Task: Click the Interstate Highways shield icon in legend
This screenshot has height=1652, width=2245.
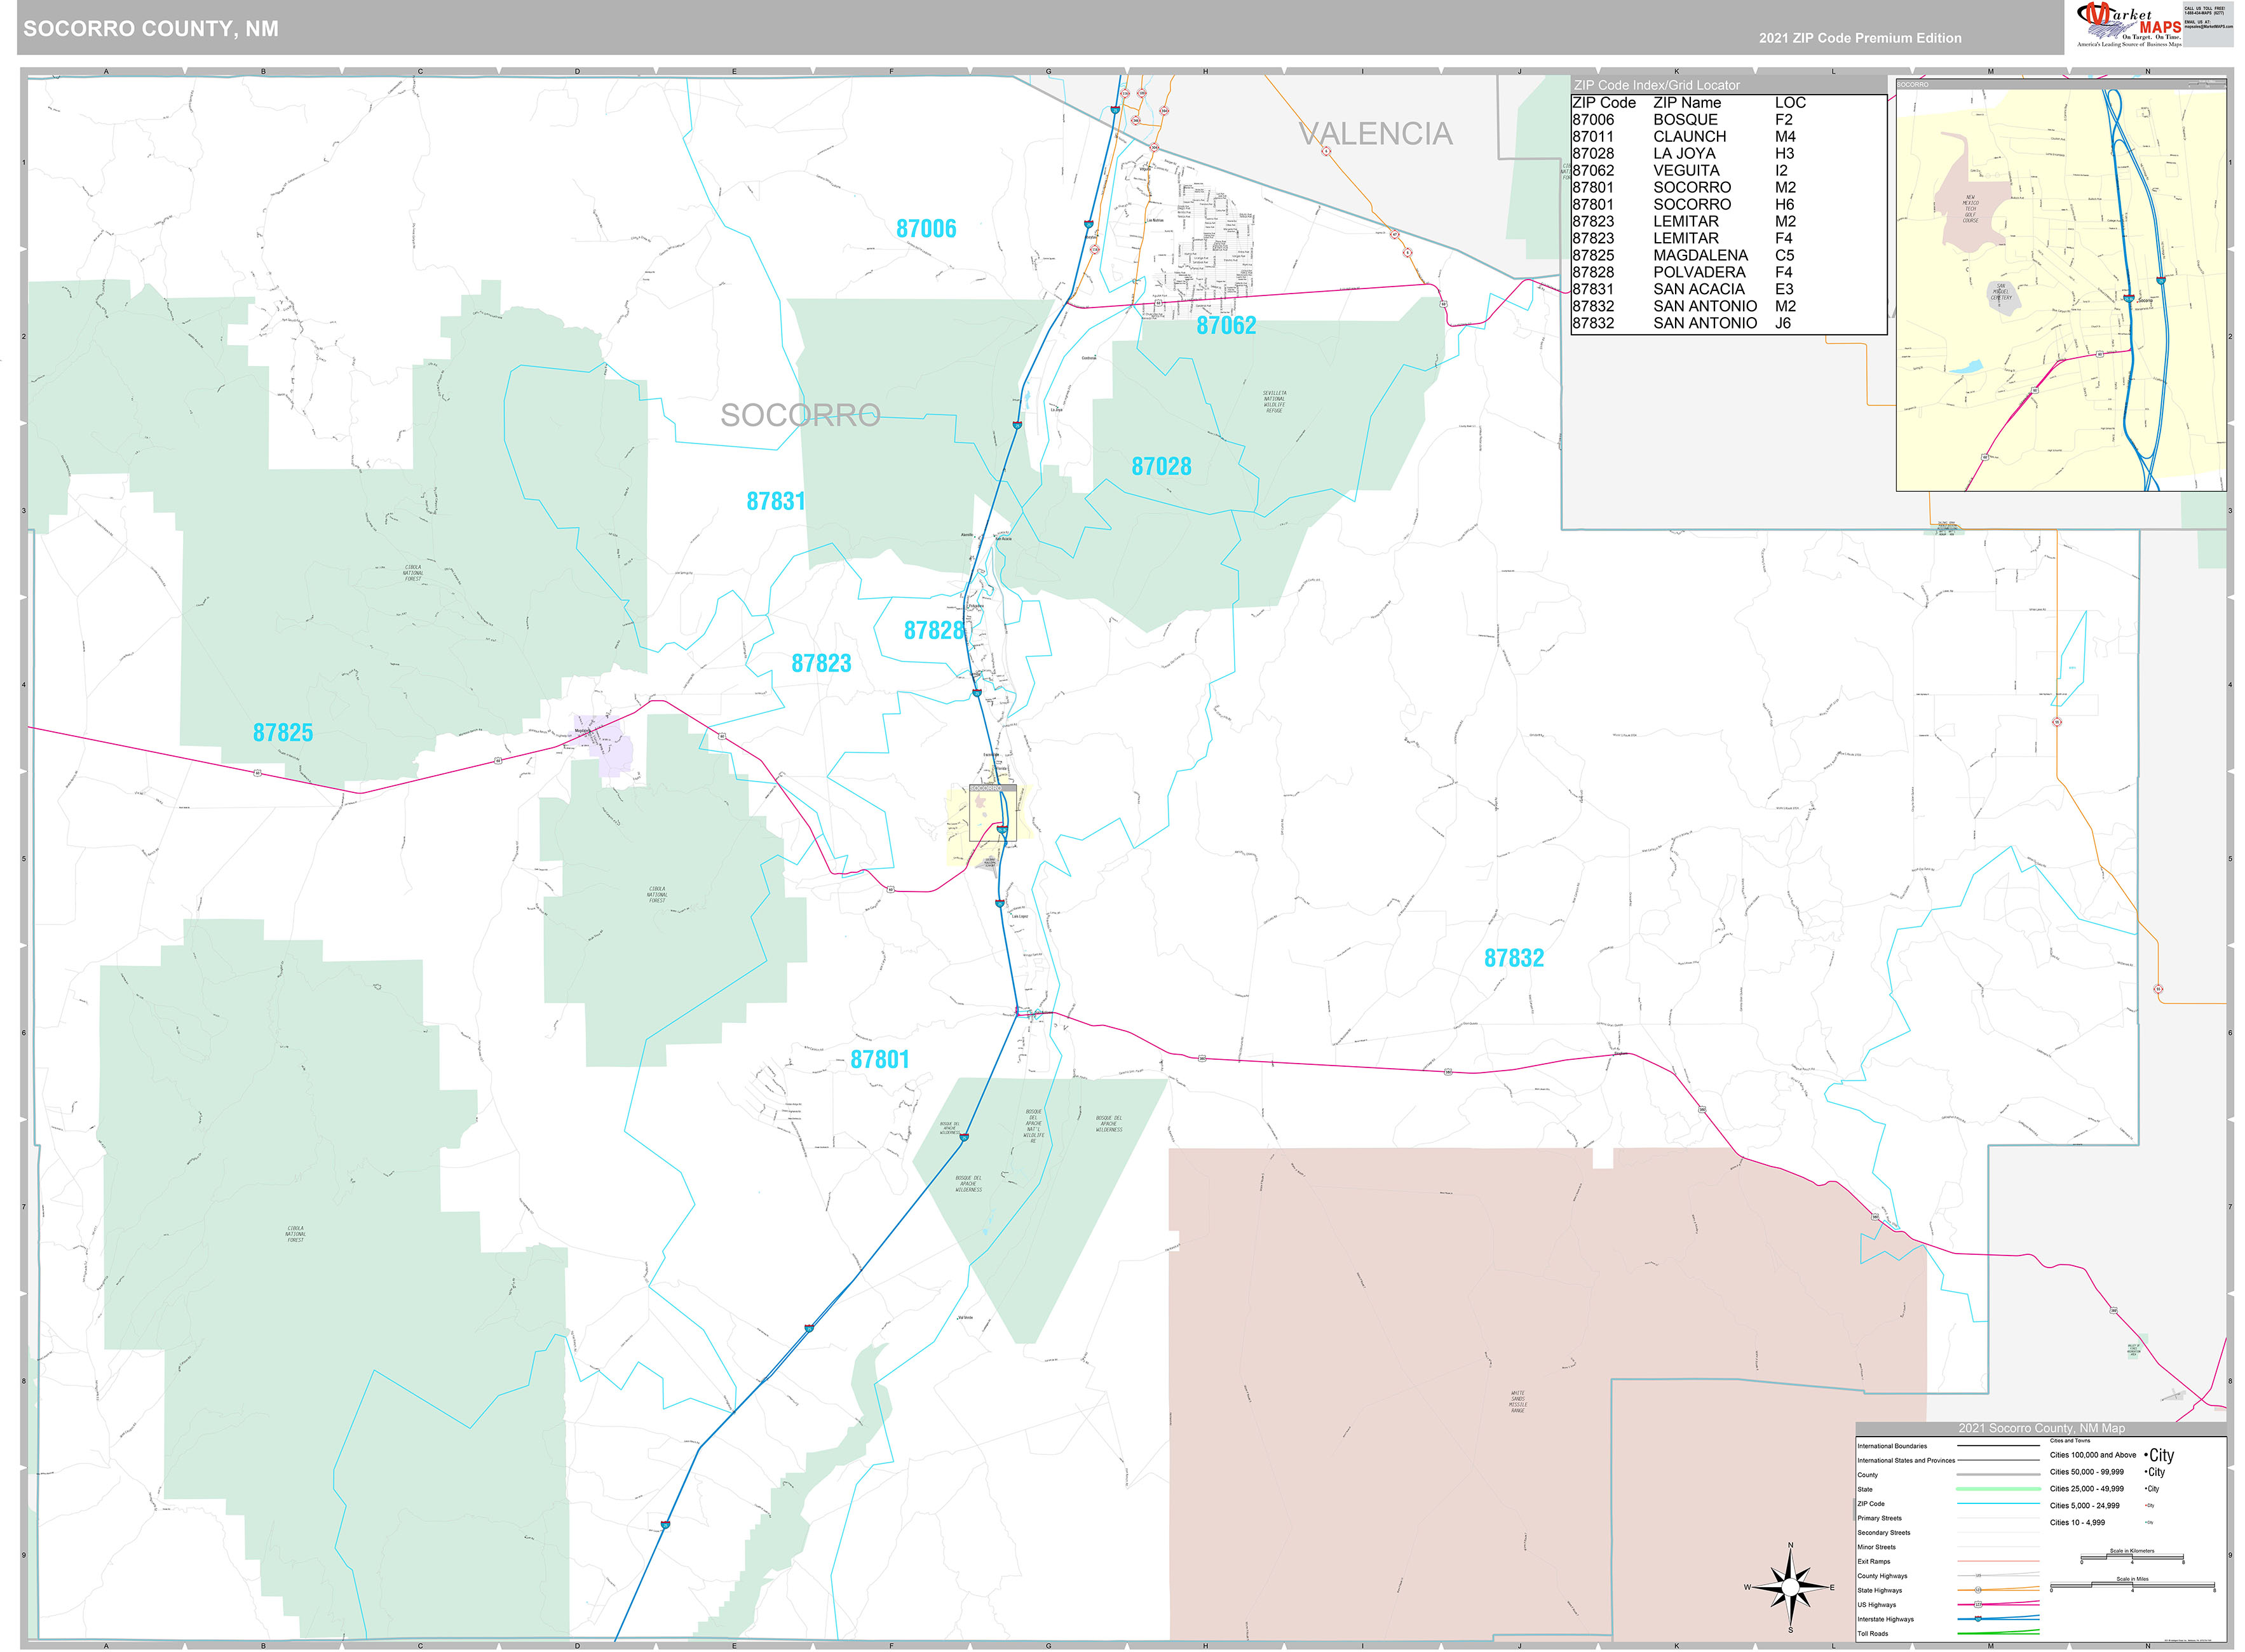Action: pyautogui.click(x=1978, y=1619)
